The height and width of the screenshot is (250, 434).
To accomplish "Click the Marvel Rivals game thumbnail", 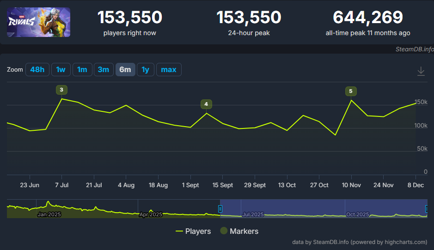I will pyautogui.click(x=38, y=22).
